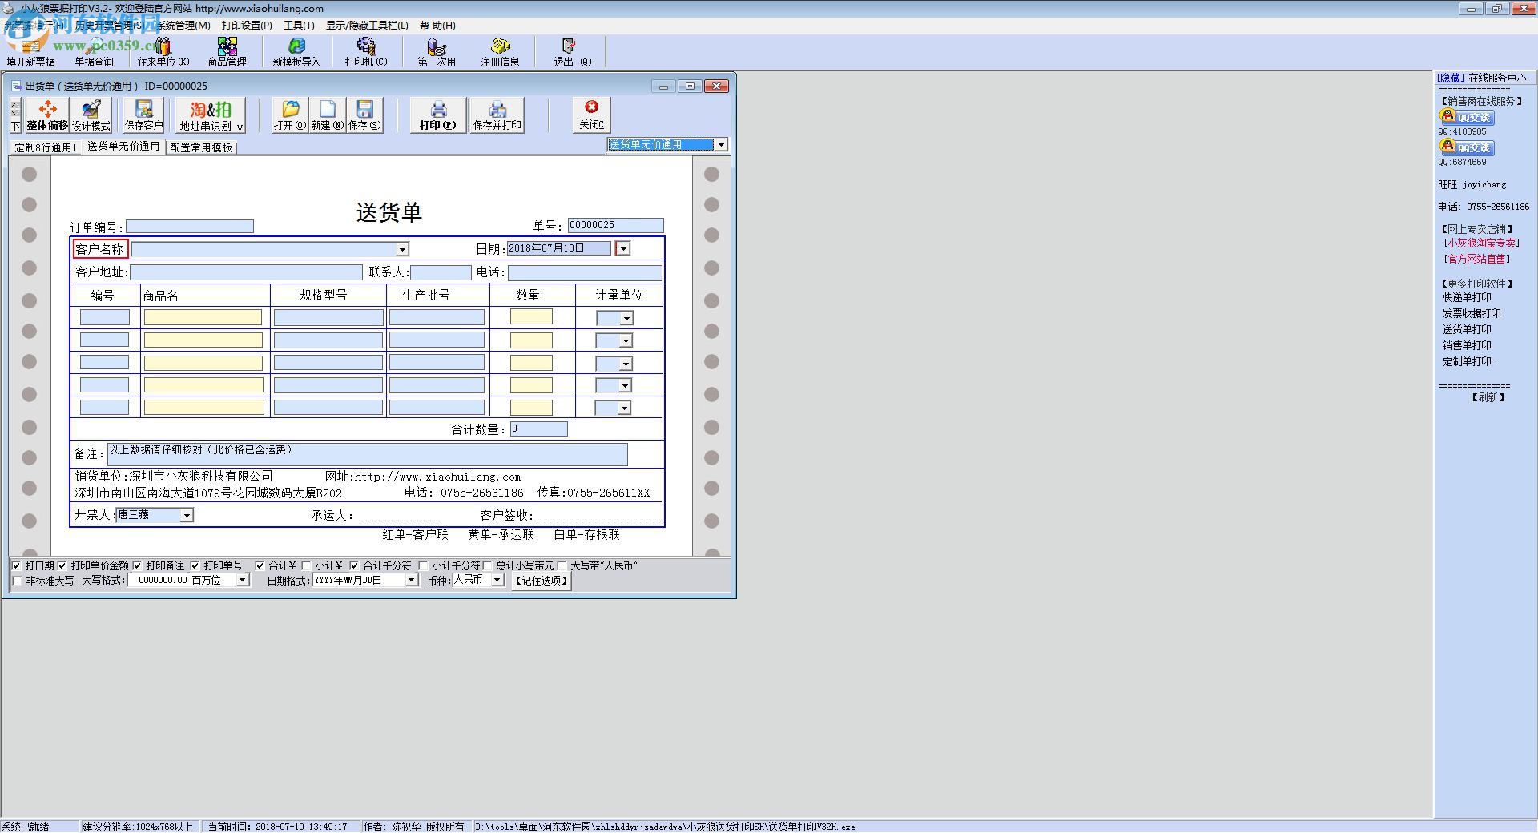This screenshot has width=1538, height=833.
Task: Toggle 打日期 checkbox
Action: tap(17, 565)
